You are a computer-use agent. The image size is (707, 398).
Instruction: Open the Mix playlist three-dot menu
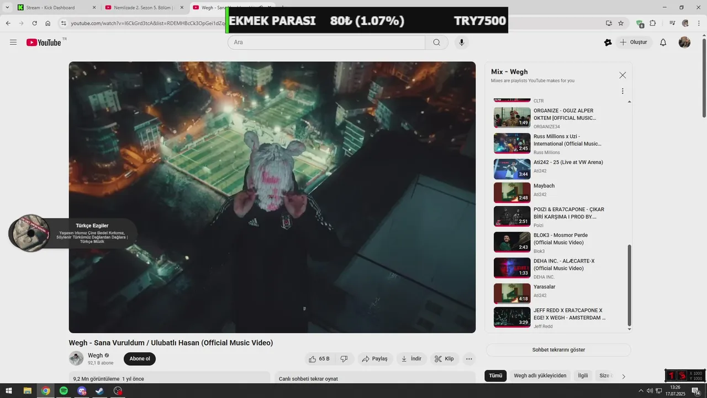point(622,91)
